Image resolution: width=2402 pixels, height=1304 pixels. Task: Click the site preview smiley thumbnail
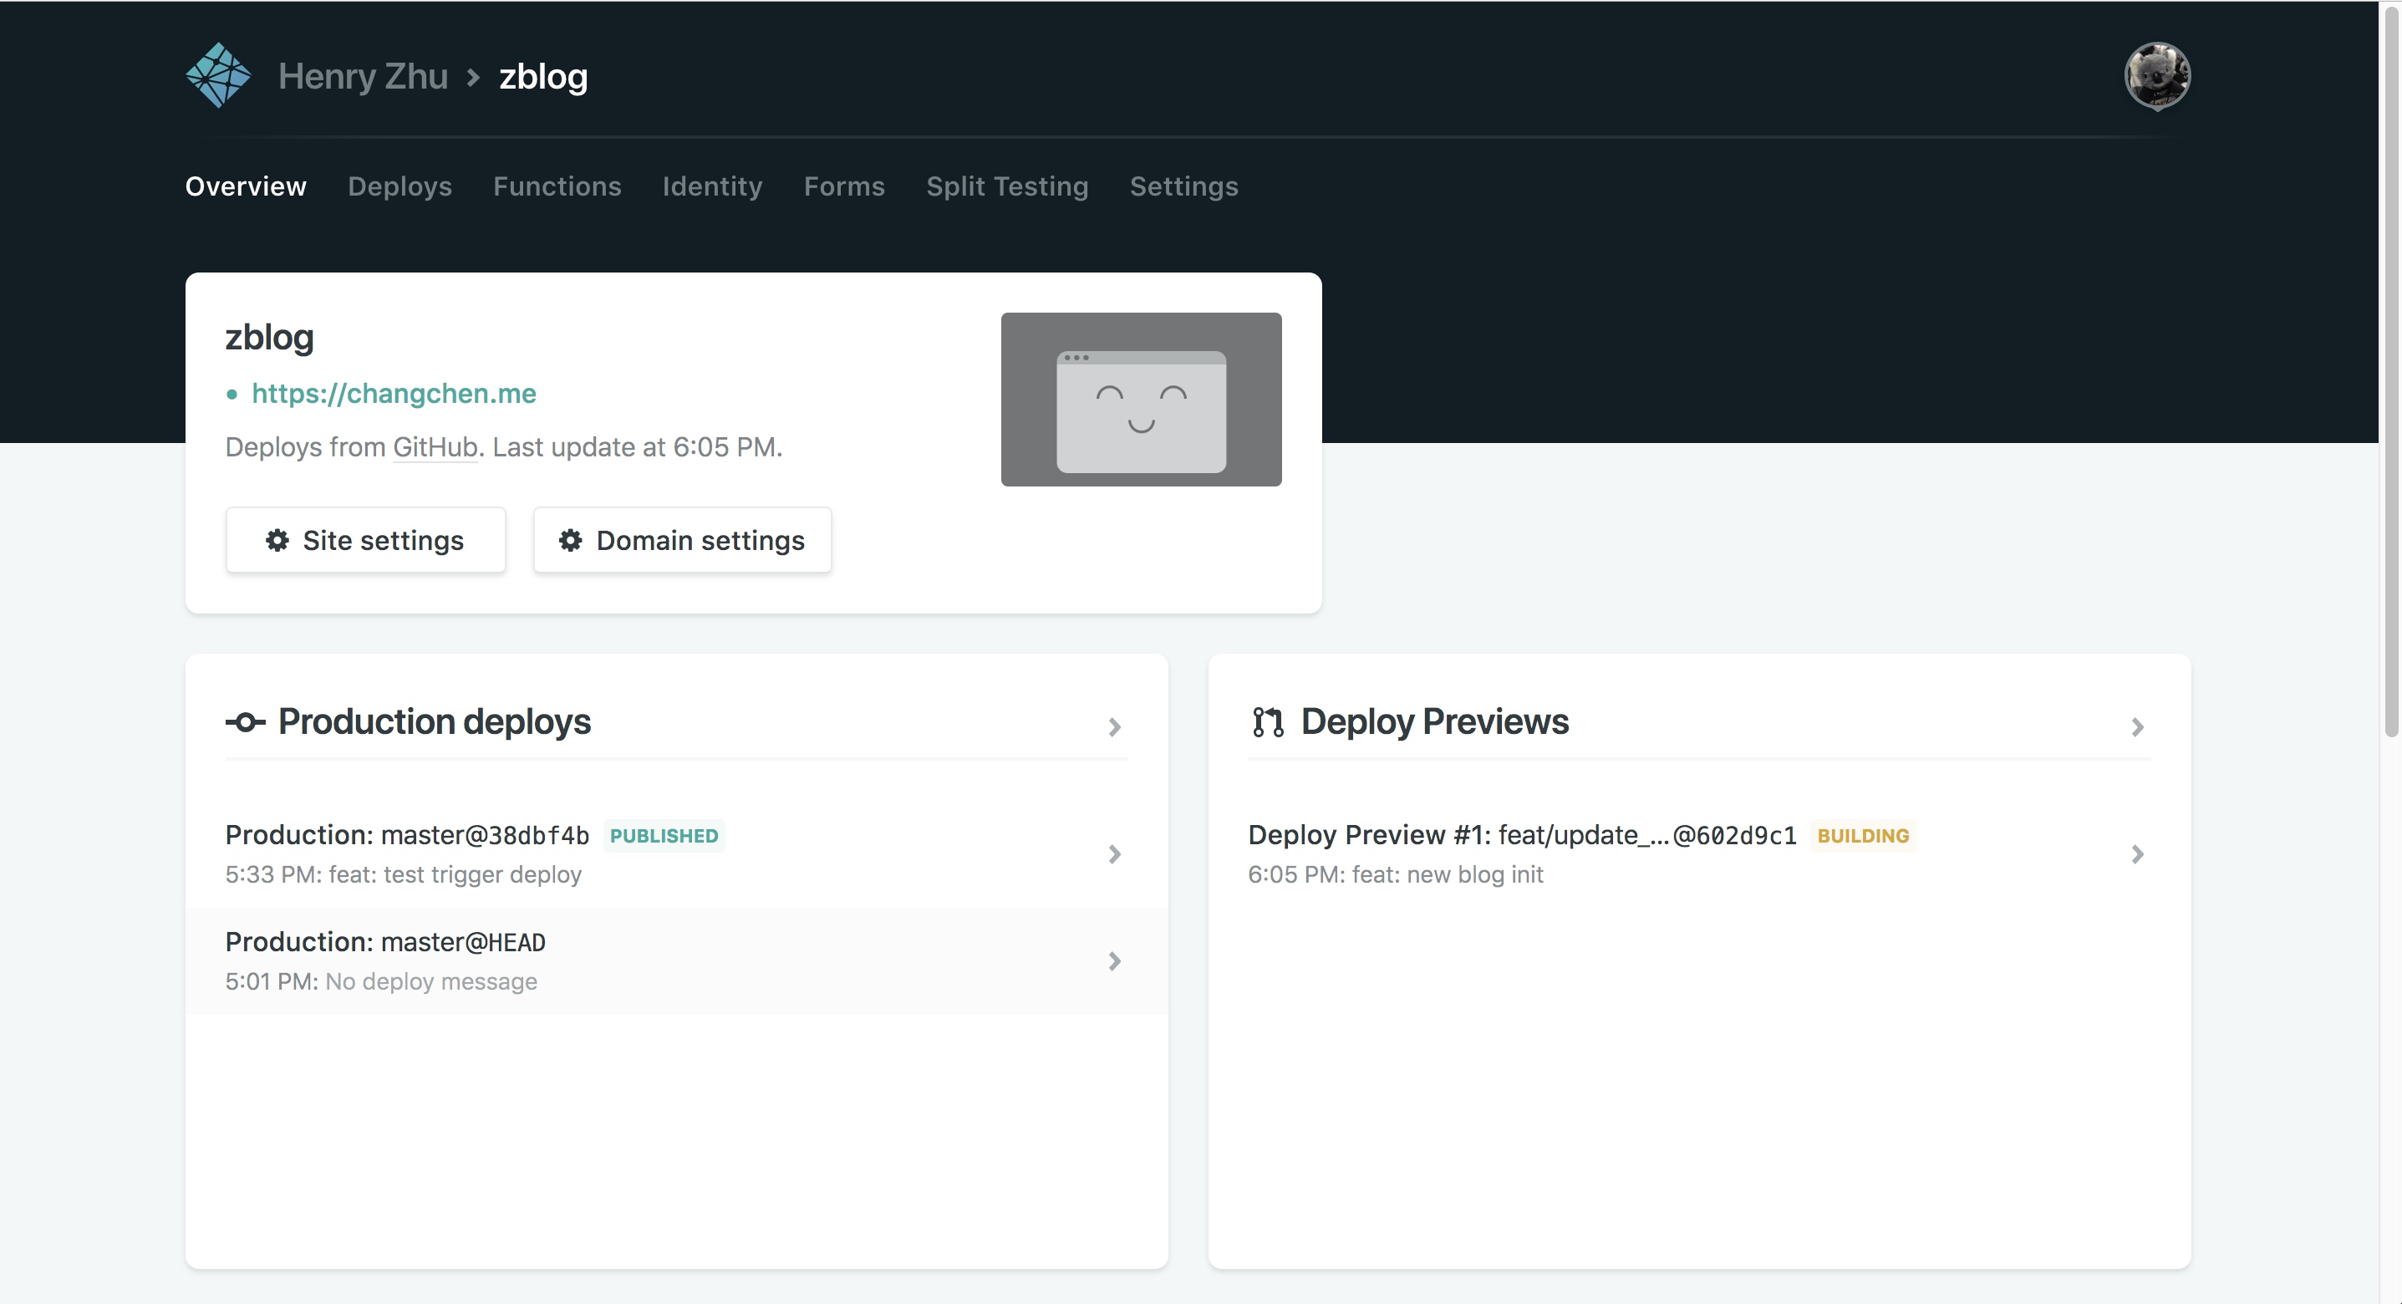point(1140,400)
